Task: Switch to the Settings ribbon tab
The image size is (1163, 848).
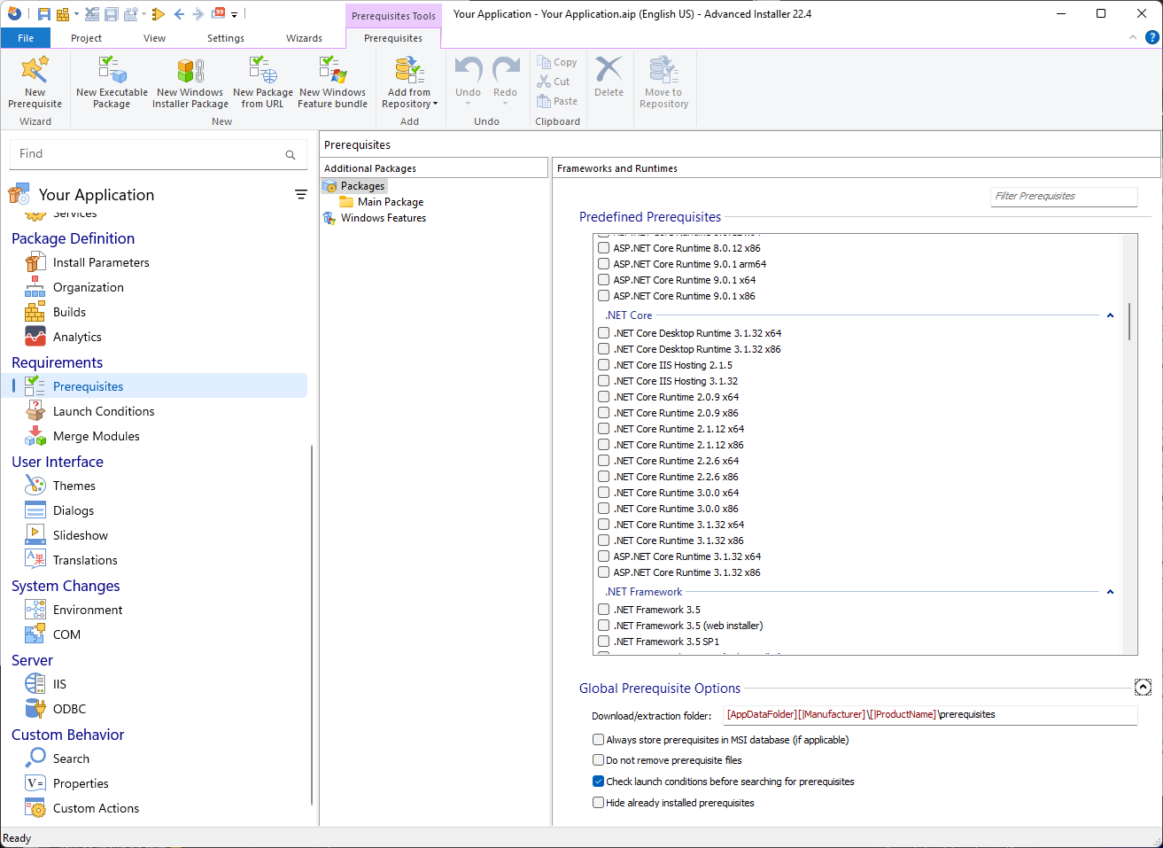Action: (x=226, y=38)
